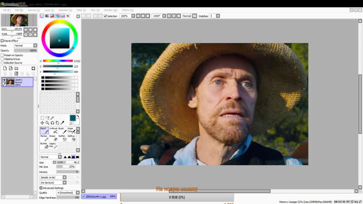
Task: Enable Preserve Opacity checkbox
Action: pyautogui.click(x=2, y=55)
